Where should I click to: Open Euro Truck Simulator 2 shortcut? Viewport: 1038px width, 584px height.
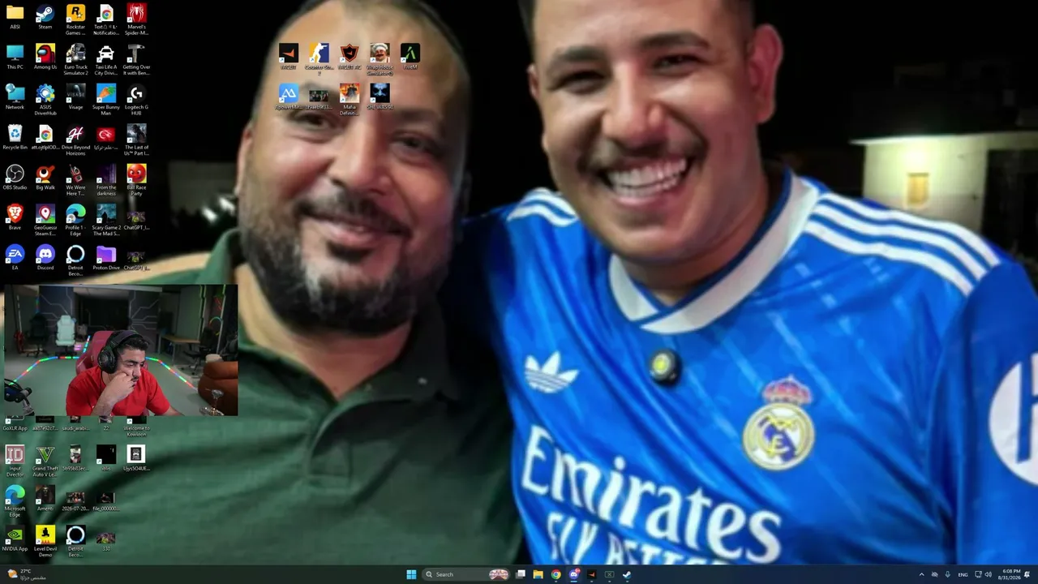pyautogui.click(x=75, y=60)
